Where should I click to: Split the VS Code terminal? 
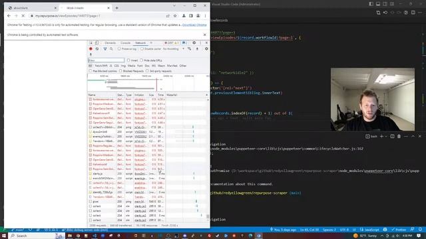[x=392, y=136]
